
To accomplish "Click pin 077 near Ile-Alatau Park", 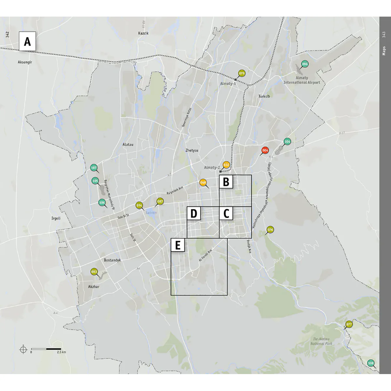I will 349,324.
